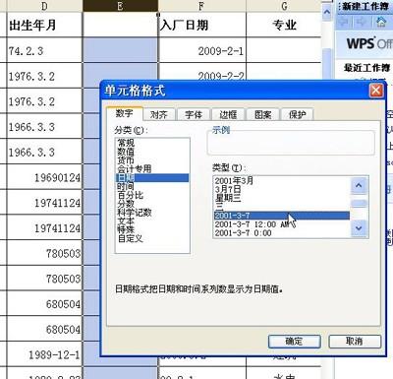Switch to the 对齐 tab

click(159, 114)
